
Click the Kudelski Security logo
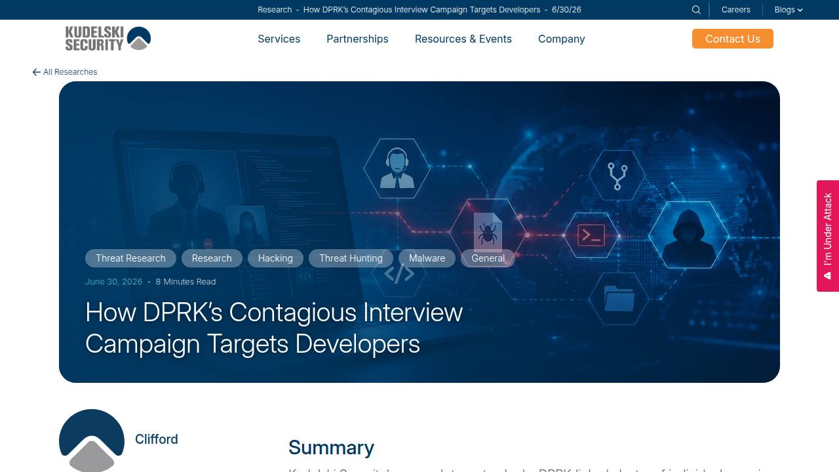[108, 39]
